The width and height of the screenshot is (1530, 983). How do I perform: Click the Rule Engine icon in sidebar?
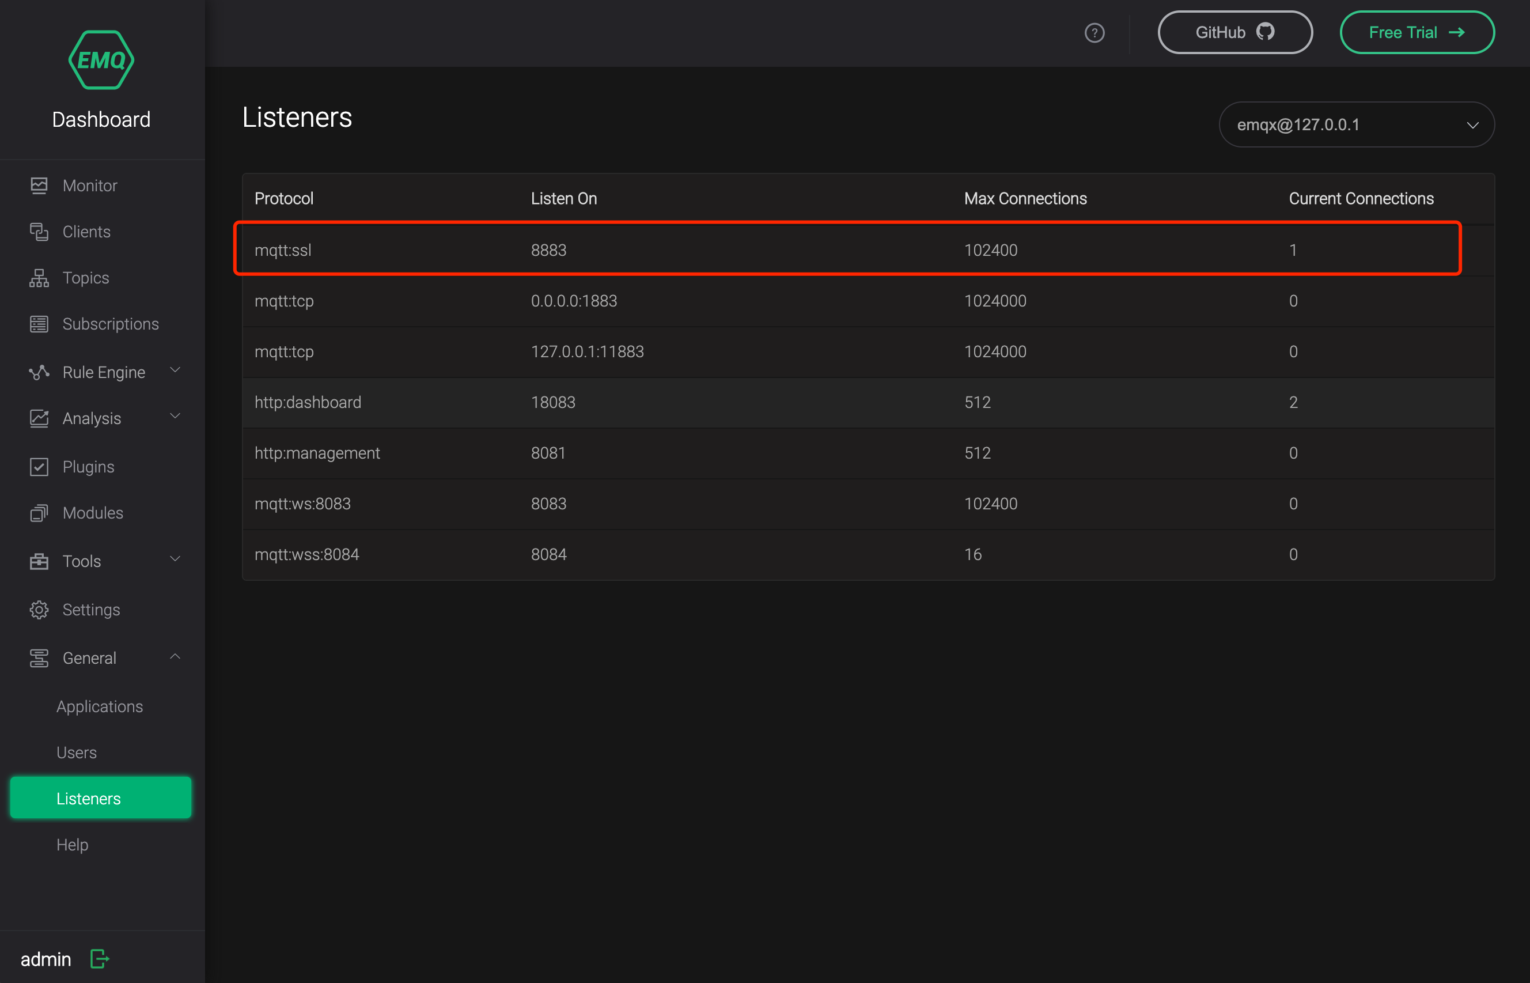38,372
